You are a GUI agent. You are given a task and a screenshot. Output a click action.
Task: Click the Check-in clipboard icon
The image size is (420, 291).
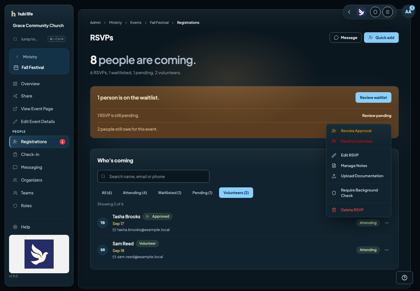(15, 155)
